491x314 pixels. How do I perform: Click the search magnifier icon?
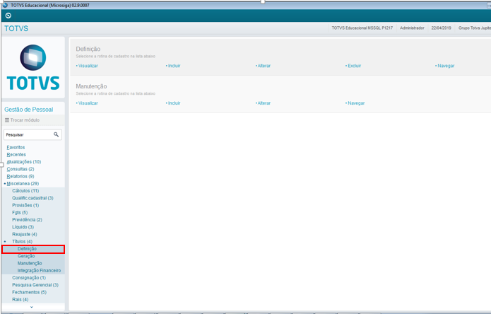pos(56,134)
